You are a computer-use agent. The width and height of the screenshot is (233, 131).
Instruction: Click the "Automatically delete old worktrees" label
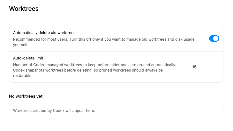tap(44, 33)
